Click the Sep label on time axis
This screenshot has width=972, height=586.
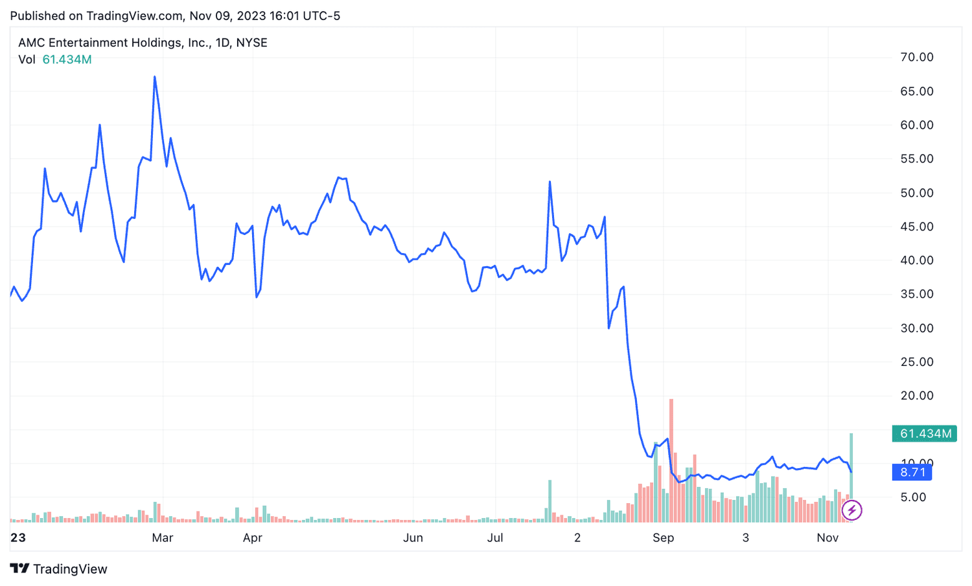[664, 537]
